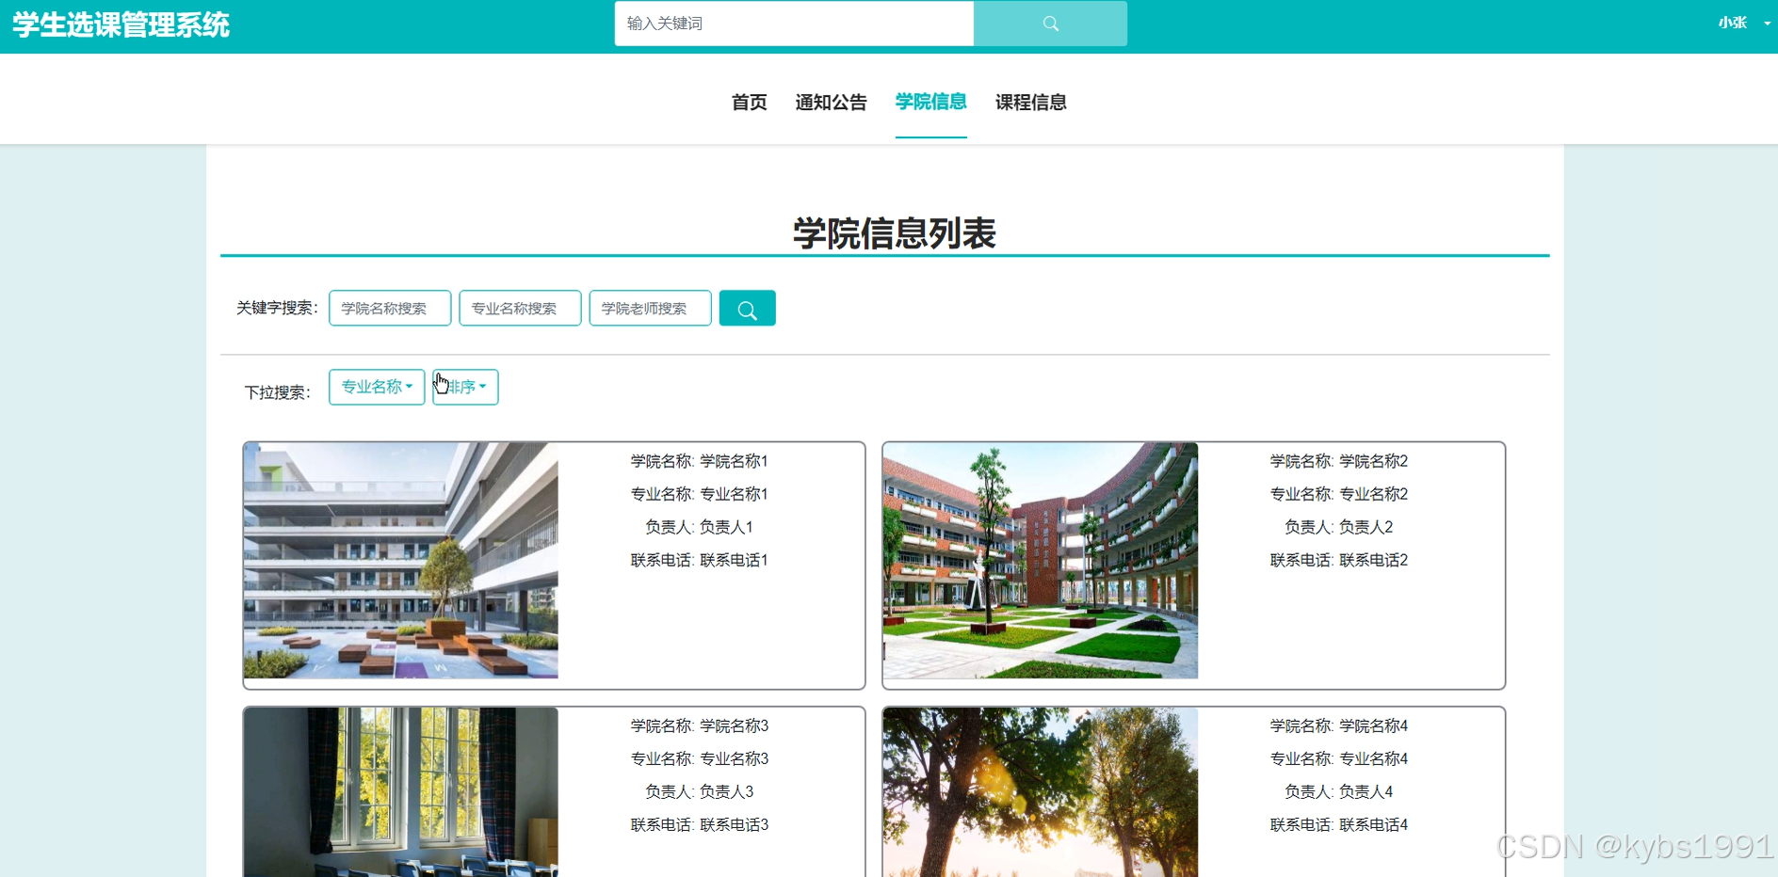Click the text 学院名称: 学院名称2
This screenshot has height=877, width=1778.
click(1339, 461)
